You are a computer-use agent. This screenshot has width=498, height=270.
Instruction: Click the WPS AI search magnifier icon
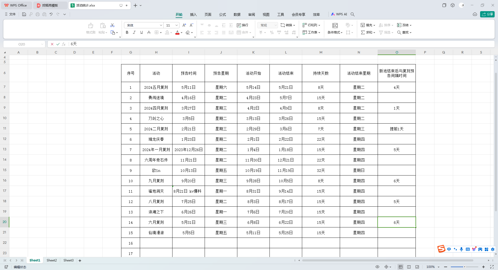pyautogui.click(x=352, y=15)
